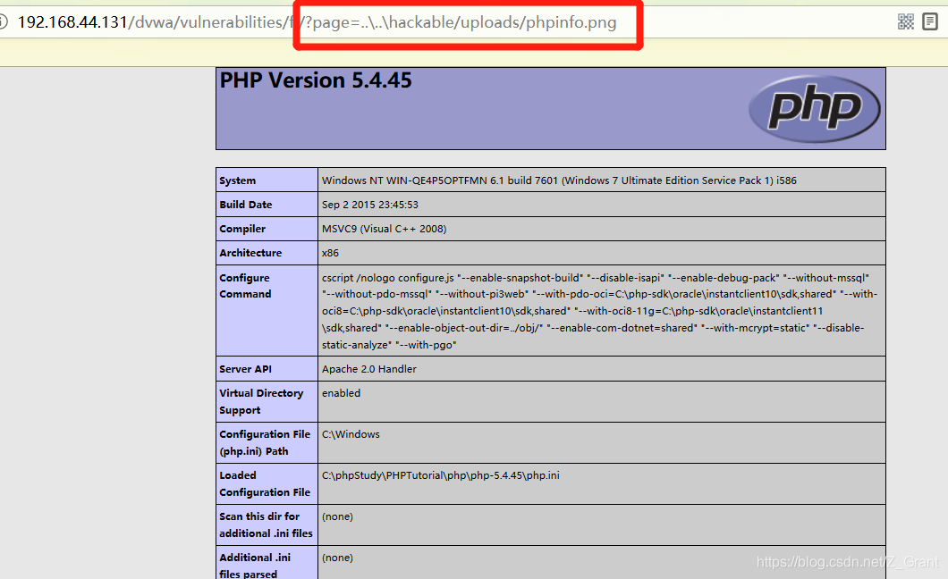Click '(none)' value for scan dir row
This screenshot has height=579, width=948.
[337, 516]
